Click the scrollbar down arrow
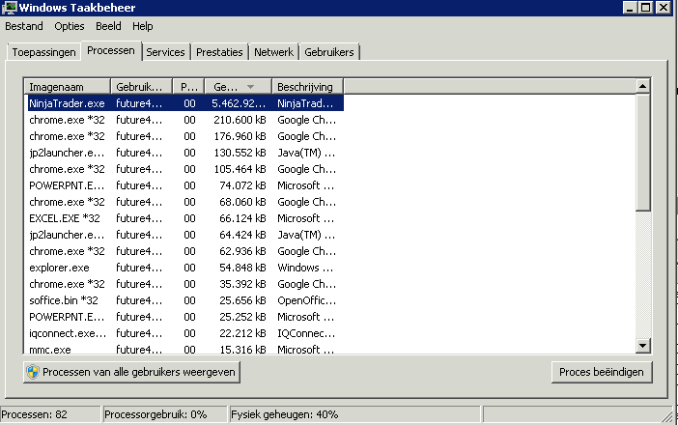This screenshot has height=425, width=678. (643, 345)
